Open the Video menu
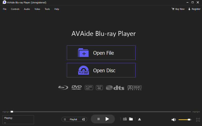Screen dimensions: 202x126 pyautogui.click(x=37, y=9)
